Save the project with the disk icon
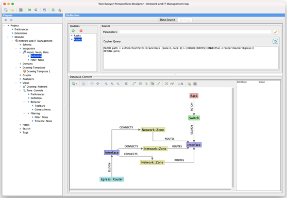287x198 pixels. (21, 10)
